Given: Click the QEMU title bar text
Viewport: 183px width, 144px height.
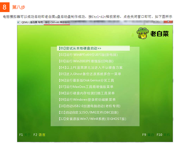Looking at the screenshot, I should pos(46,22).
